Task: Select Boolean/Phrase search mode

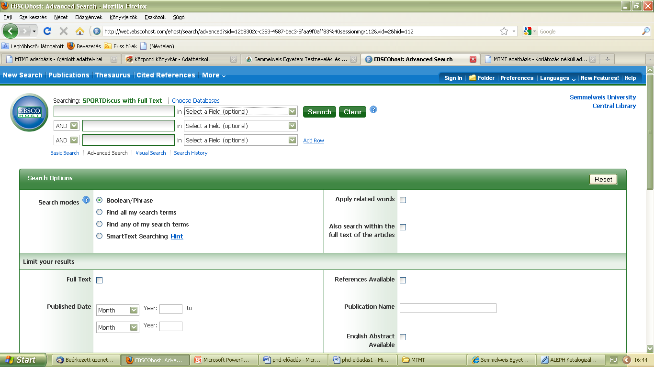Action: (99, 200)
